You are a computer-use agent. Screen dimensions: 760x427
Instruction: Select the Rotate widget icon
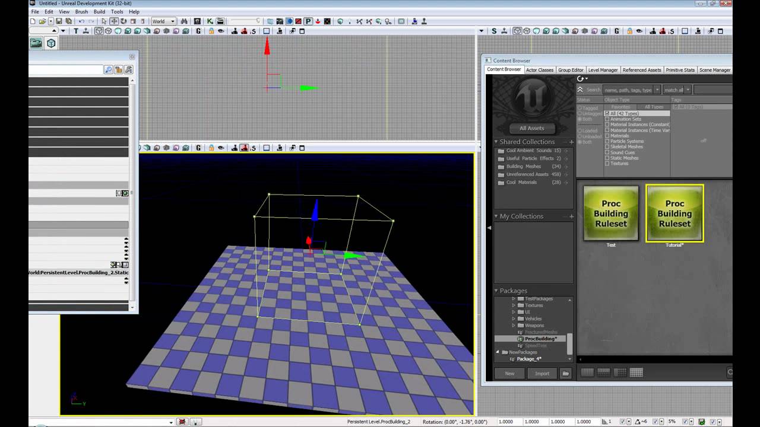[123, 21]
